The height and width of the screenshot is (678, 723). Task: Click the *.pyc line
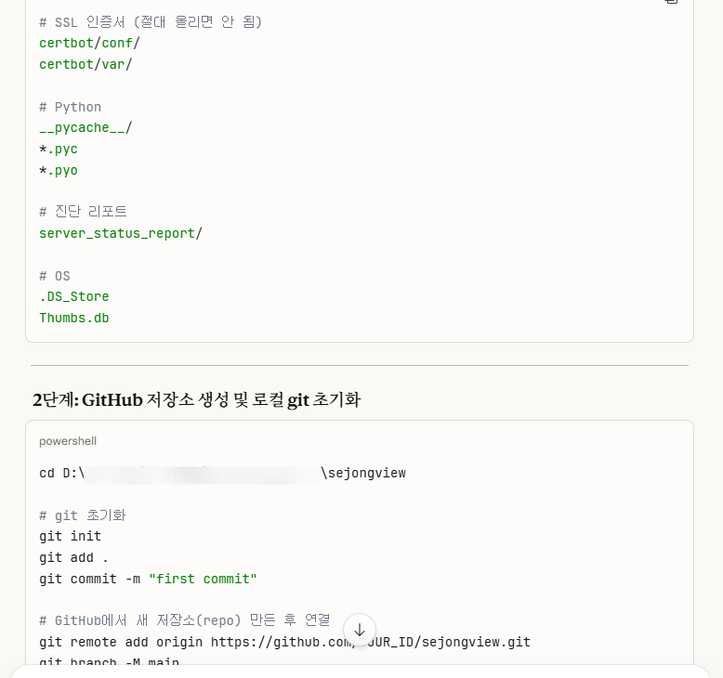click(x=59, y=149)
